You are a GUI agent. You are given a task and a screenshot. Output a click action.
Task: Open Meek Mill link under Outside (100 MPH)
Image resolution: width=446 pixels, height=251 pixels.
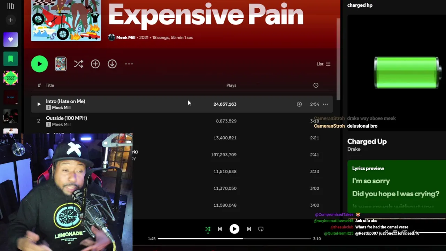pos(61,124)
